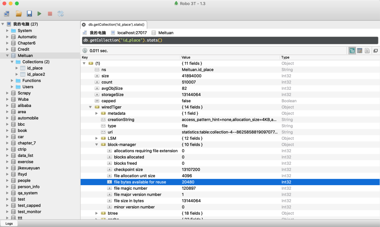380x227 pixels.
Task: Click the Connect to database toolbar icon
Action: pyautogui.click(x=7, y=14)
